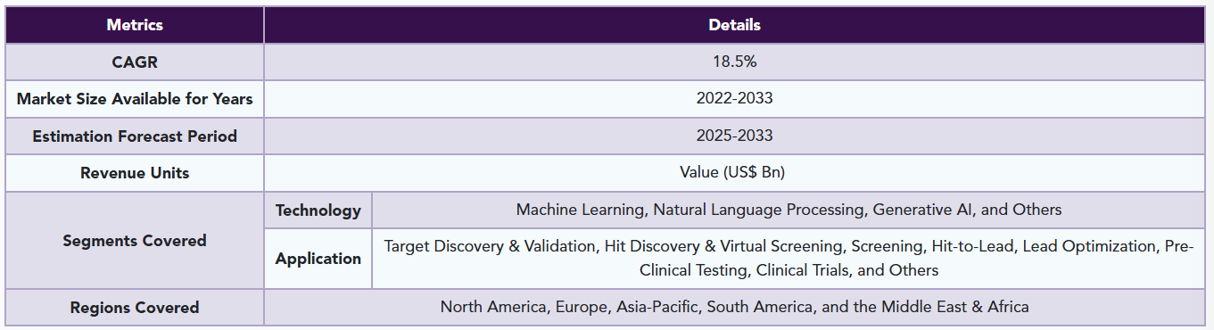Viewport: 1214px width, 330px height.
Task: Select the Revenue Units label
Action: click(135, 173)
